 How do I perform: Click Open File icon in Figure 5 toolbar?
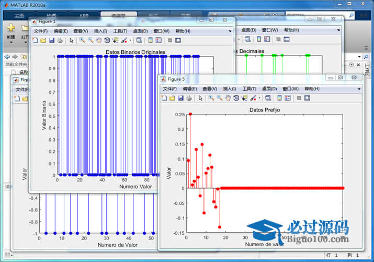point(172,98)
